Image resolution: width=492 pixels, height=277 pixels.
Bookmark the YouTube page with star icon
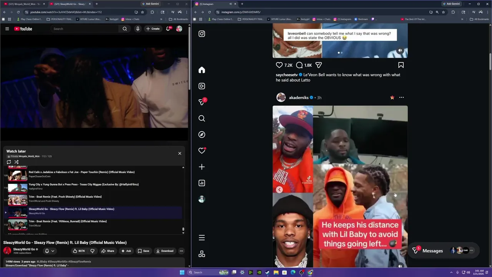143,12
